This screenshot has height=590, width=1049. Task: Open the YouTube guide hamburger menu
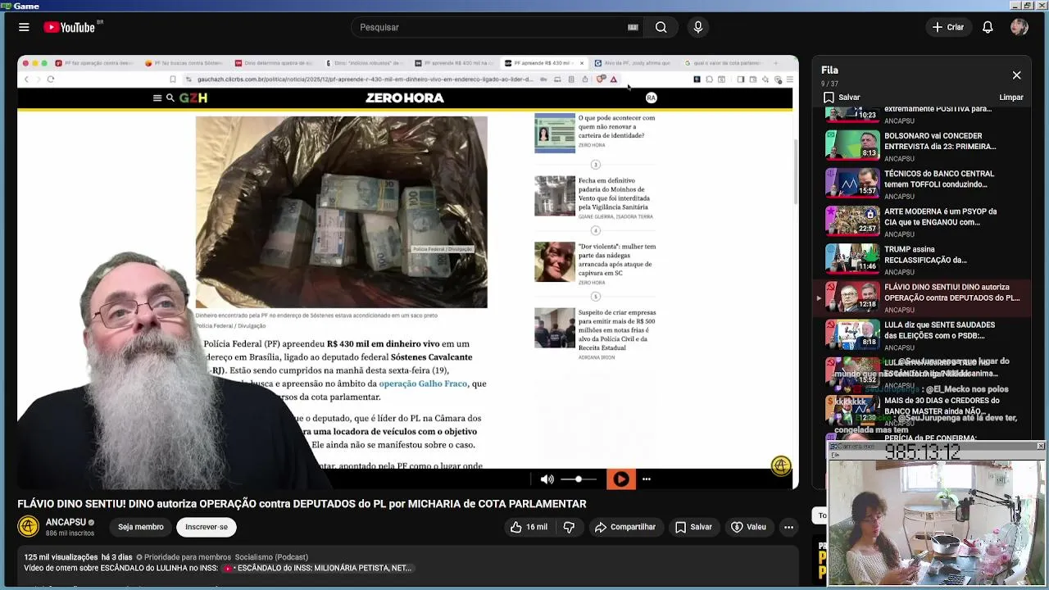(x=24, y=27)
